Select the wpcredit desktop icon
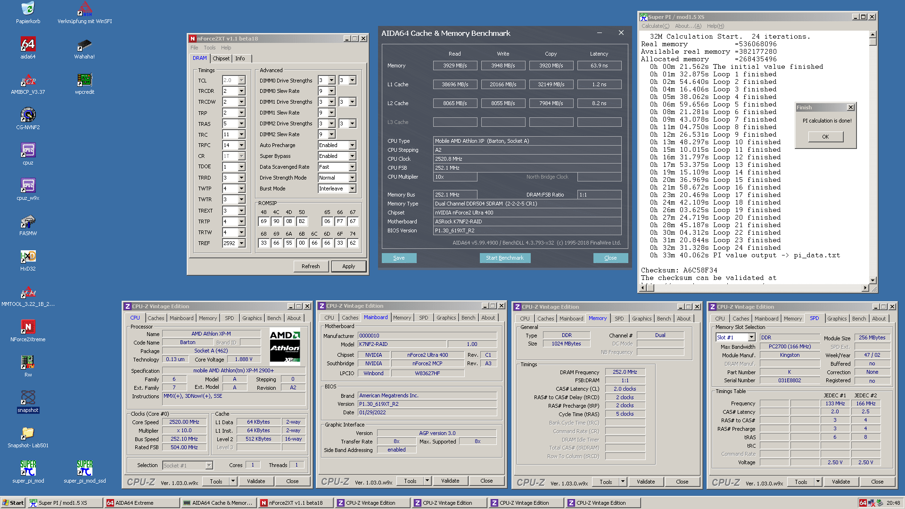 click(x=84, y=83)
